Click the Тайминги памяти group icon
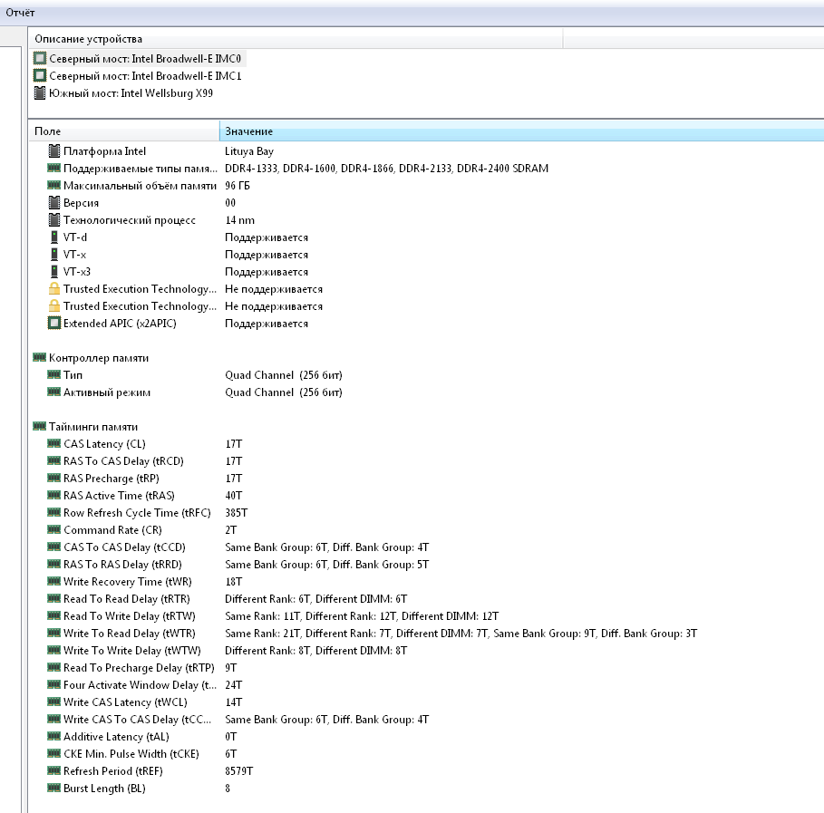The width and height of the screenshot is (824, 813). 39,426
